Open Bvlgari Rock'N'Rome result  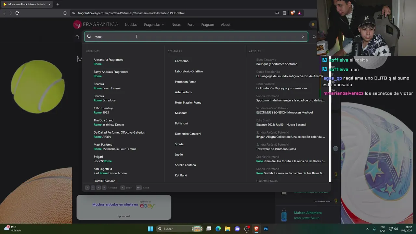102,159
